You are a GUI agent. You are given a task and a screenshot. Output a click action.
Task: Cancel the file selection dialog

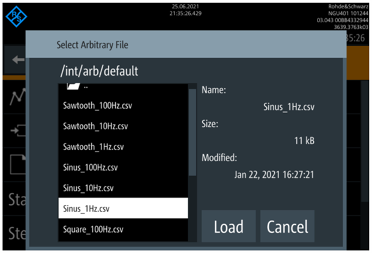(x=287, y=226)
